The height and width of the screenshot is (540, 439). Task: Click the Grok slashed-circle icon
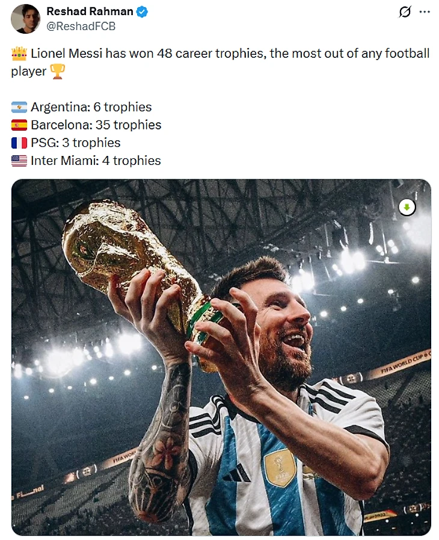click(405, 12)
